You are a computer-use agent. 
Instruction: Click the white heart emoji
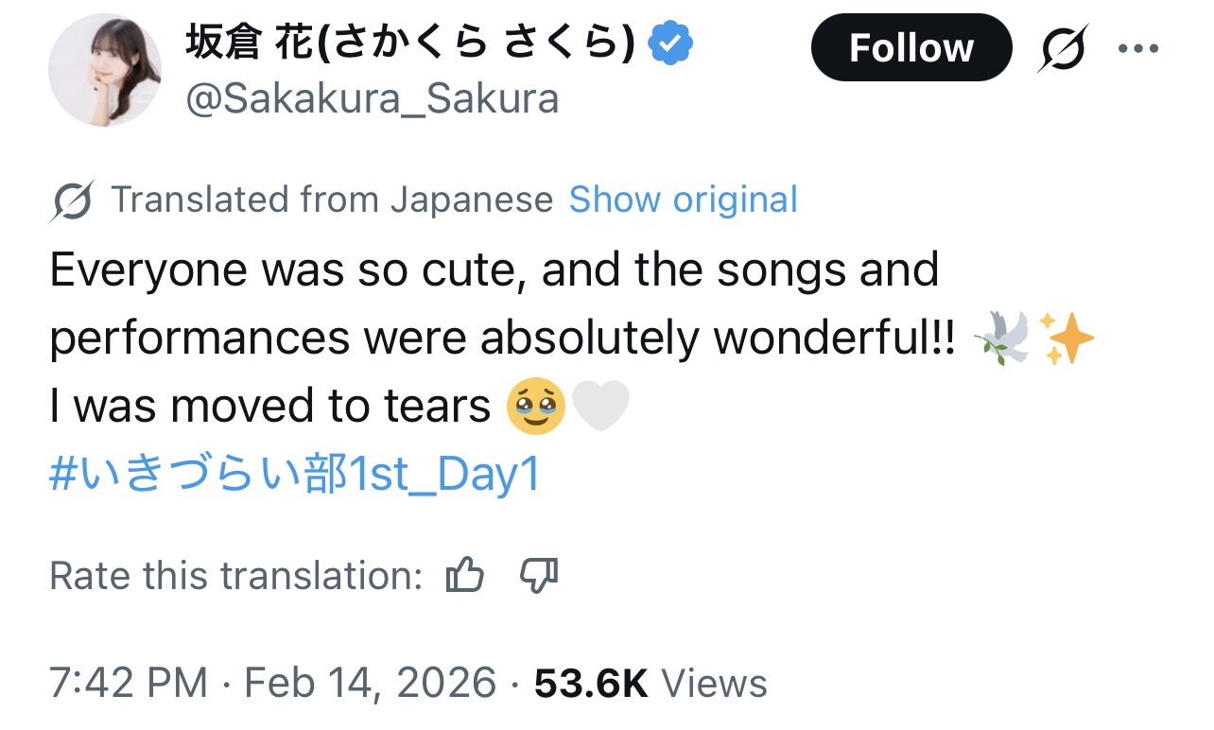pyautogui.click(x=600, y=407)
